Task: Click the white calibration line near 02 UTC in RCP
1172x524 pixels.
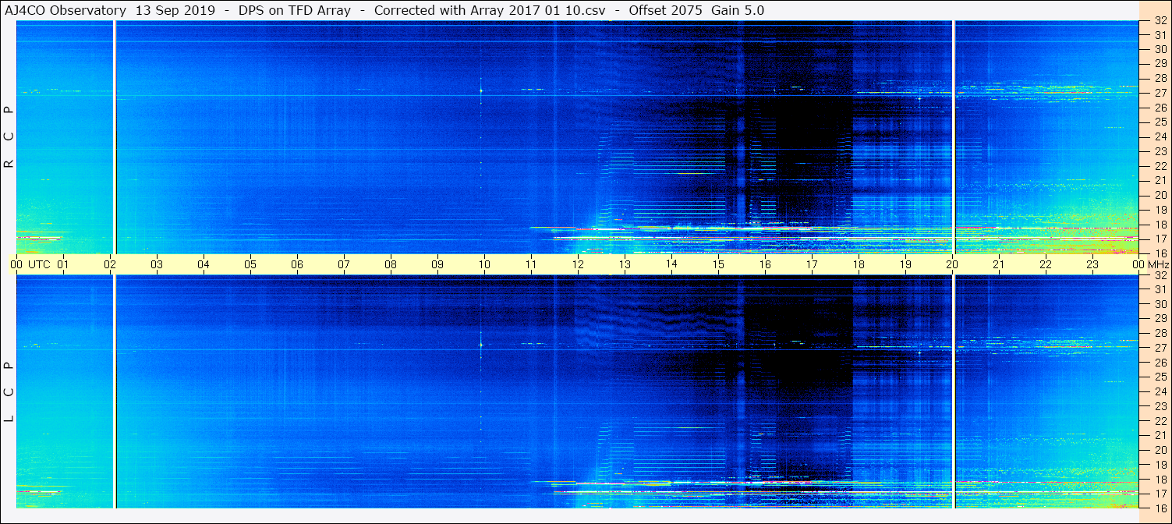Action: (115, 137)
